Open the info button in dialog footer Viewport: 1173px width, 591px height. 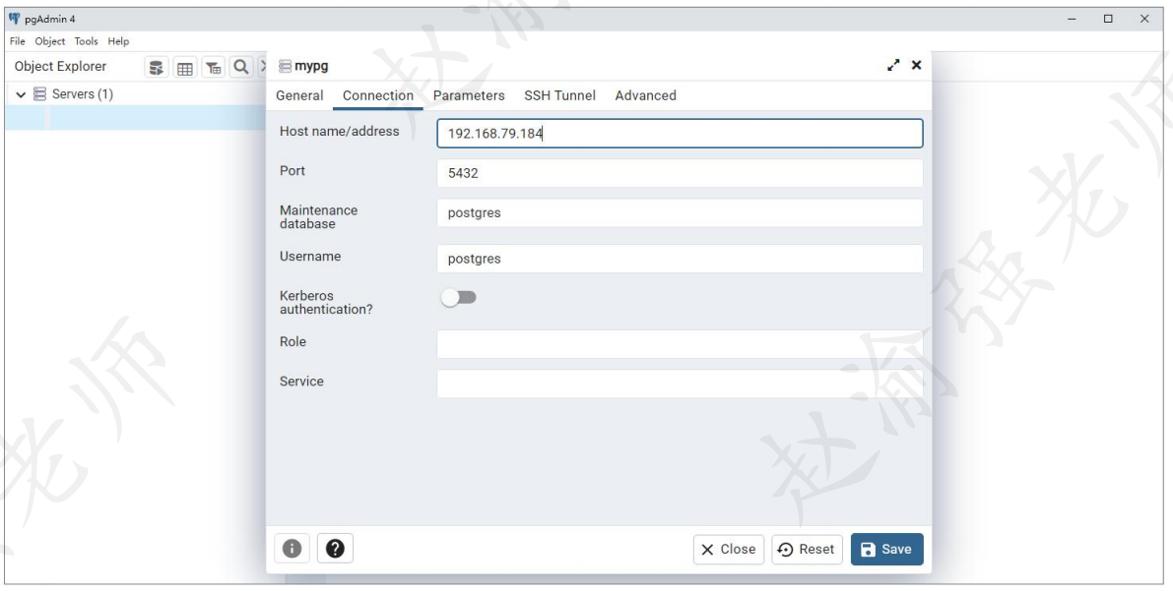point(292,549)
